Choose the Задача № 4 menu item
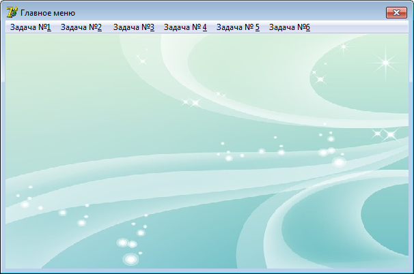Image resolution: width=414 pixels, height=274 pixels. tap(185, 27)
